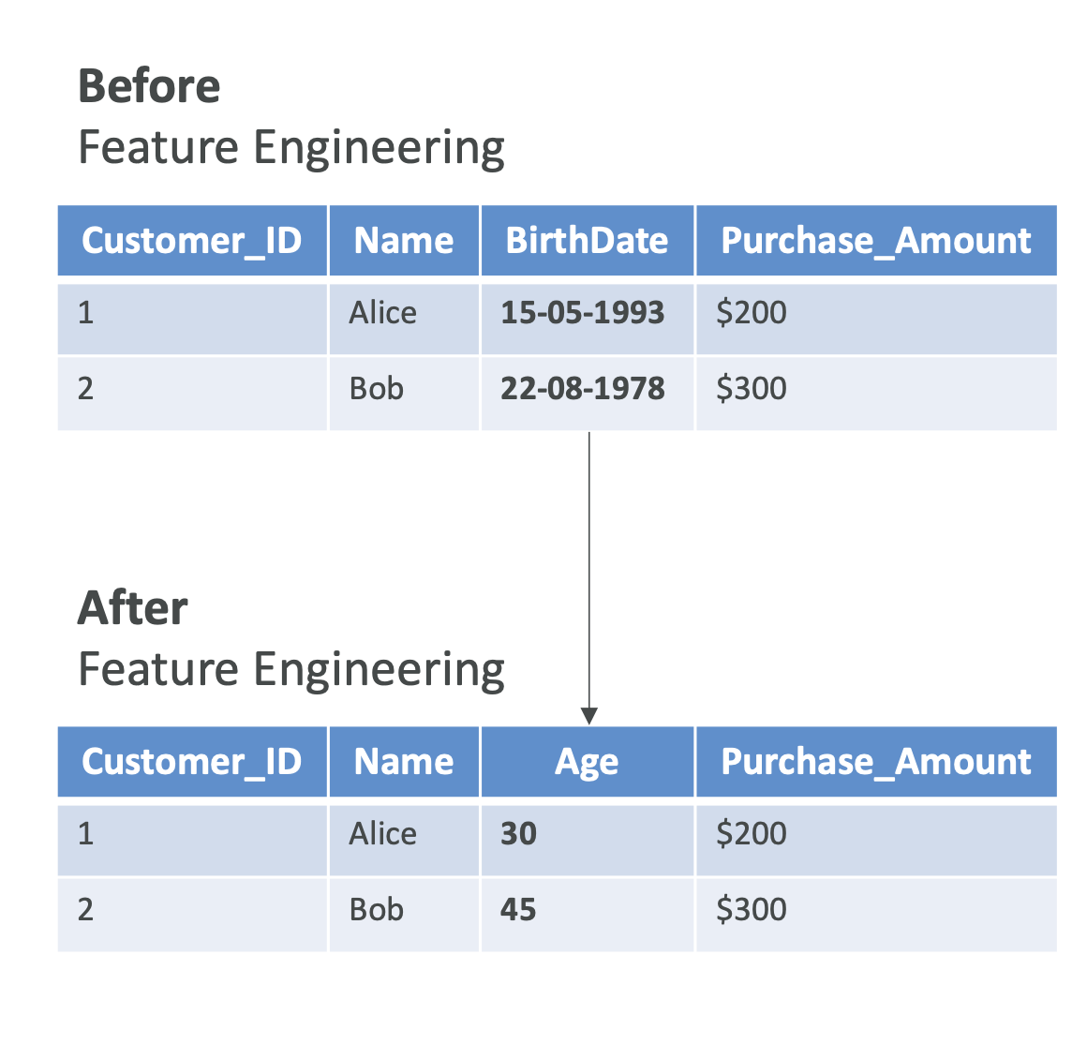This screenshot has width=1087, height=1059.
Task: Select Purchase_Amount header in the Before table
Action: (875, 241)
